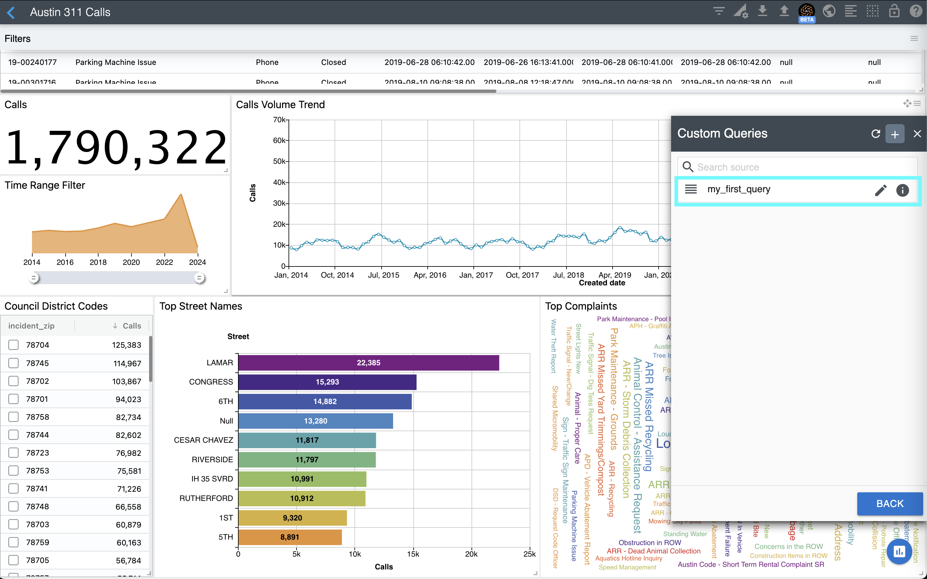The width and height of the screenshot is (927, 579).
Task: Click the download icon in the toolbar
Action: [762, 12]
